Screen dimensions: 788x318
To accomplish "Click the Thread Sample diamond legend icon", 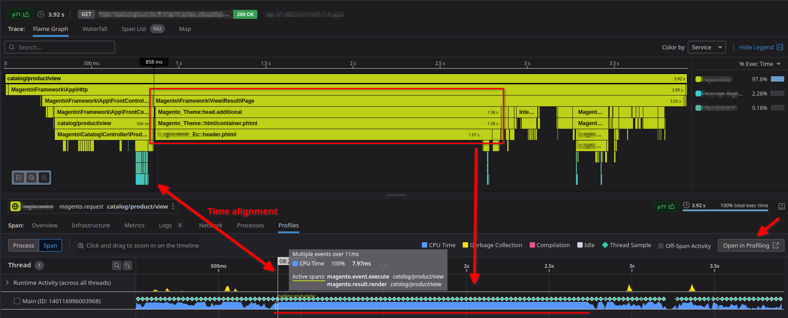I will 605,245.
